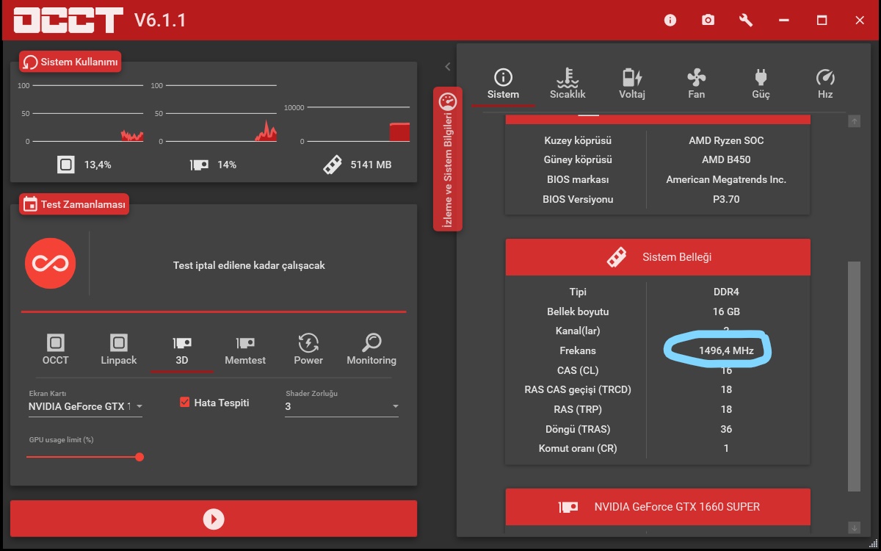Screen dimensions: 881x551
Task: Click the OCCT logo
Action: pyautogui.click(x=68, y=21)
